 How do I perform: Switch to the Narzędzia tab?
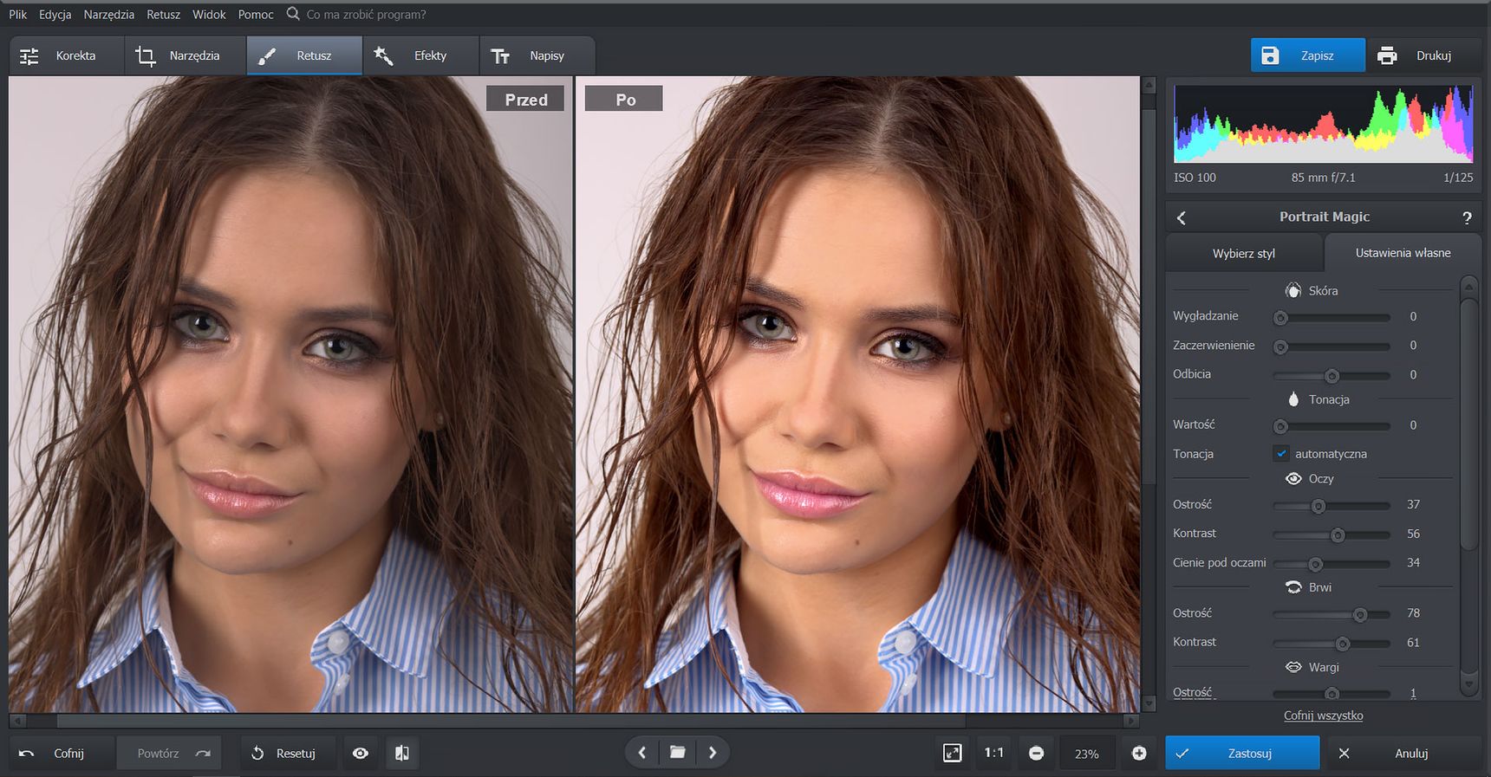coord(186,55)
